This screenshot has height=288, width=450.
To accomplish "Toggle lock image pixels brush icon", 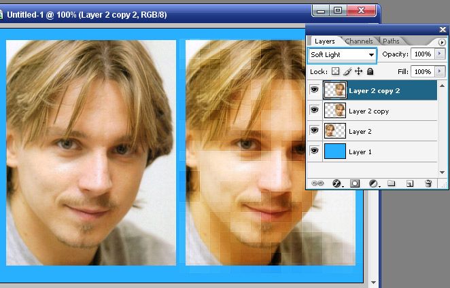I will (x=347, y=71).
